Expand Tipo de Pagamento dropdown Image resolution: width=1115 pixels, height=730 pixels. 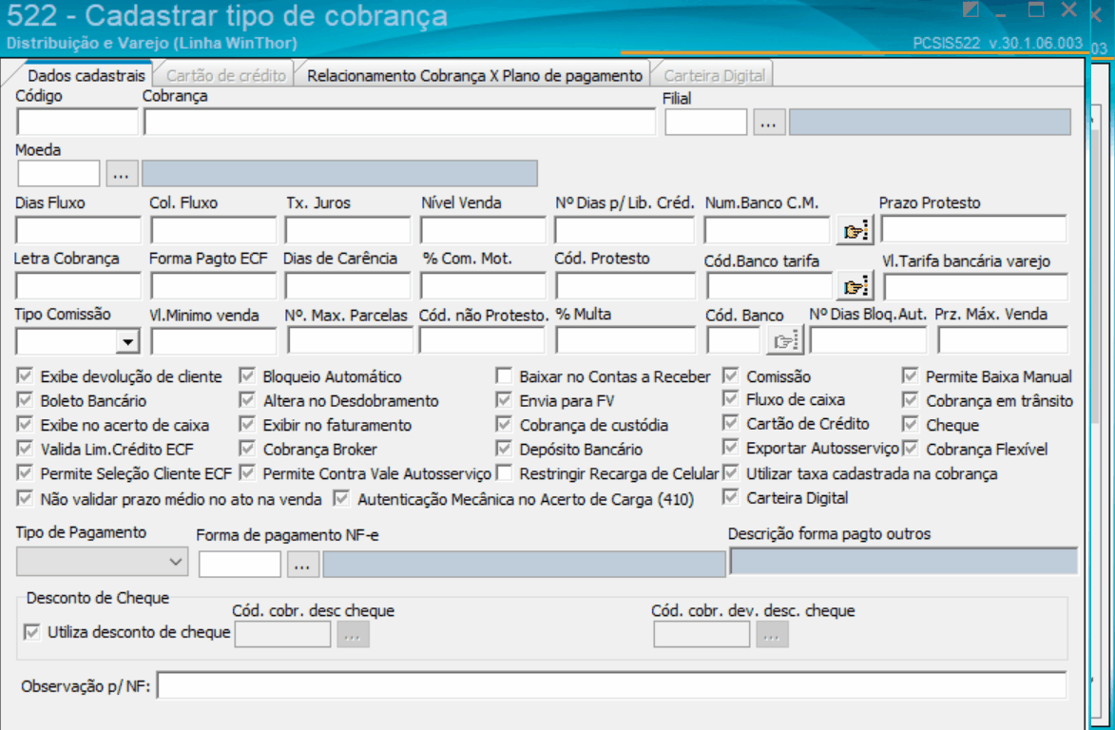(x=176, y=562)
